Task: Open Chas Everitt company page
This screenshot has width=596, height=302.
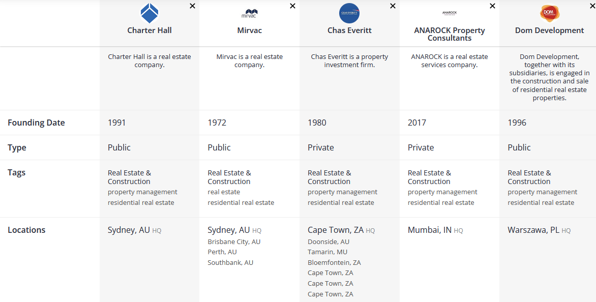Action: coord(349,31)
